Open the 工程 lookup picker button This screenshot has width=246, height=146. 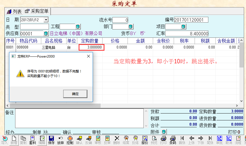point(78,26)
